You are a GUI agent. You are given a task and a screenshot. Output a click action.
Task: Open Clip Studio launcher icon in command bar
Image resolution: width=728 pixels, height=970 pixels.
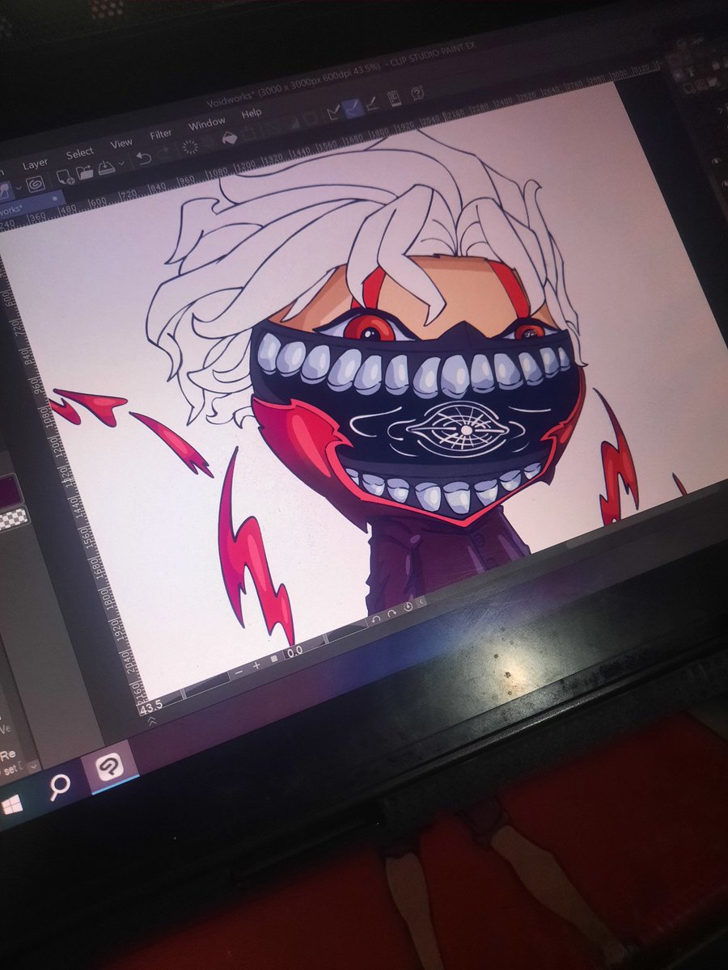coord(36,184)
